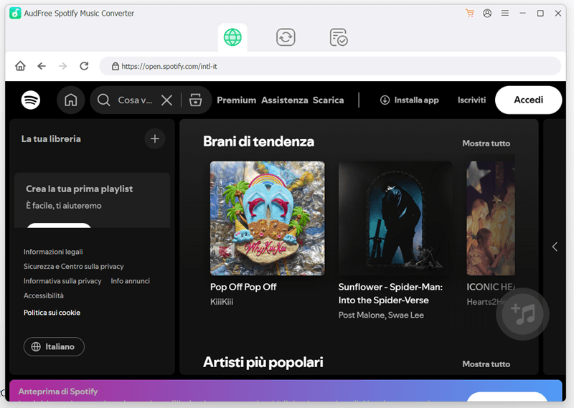Open ICONIC HEARTS album cover
The height and width of the screenshot is (408, 574).
click(491, 219)
